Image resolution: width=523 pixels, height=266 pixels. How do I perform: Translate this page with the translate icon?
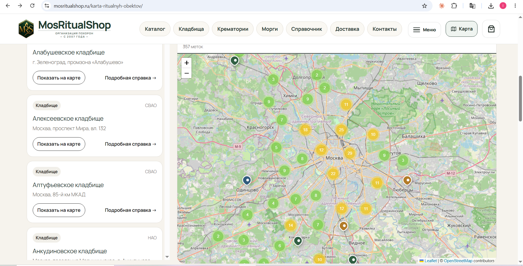(x=472, y=6)
